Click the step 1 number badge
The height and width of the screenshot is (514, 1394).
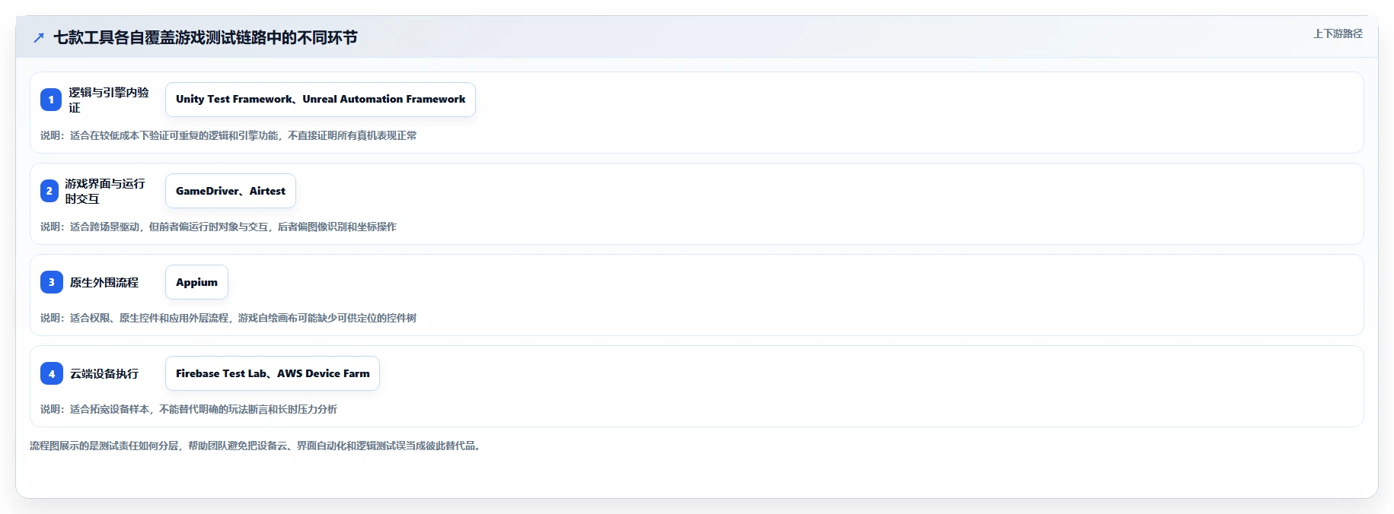pyautogui.click(x=51, y=100)
